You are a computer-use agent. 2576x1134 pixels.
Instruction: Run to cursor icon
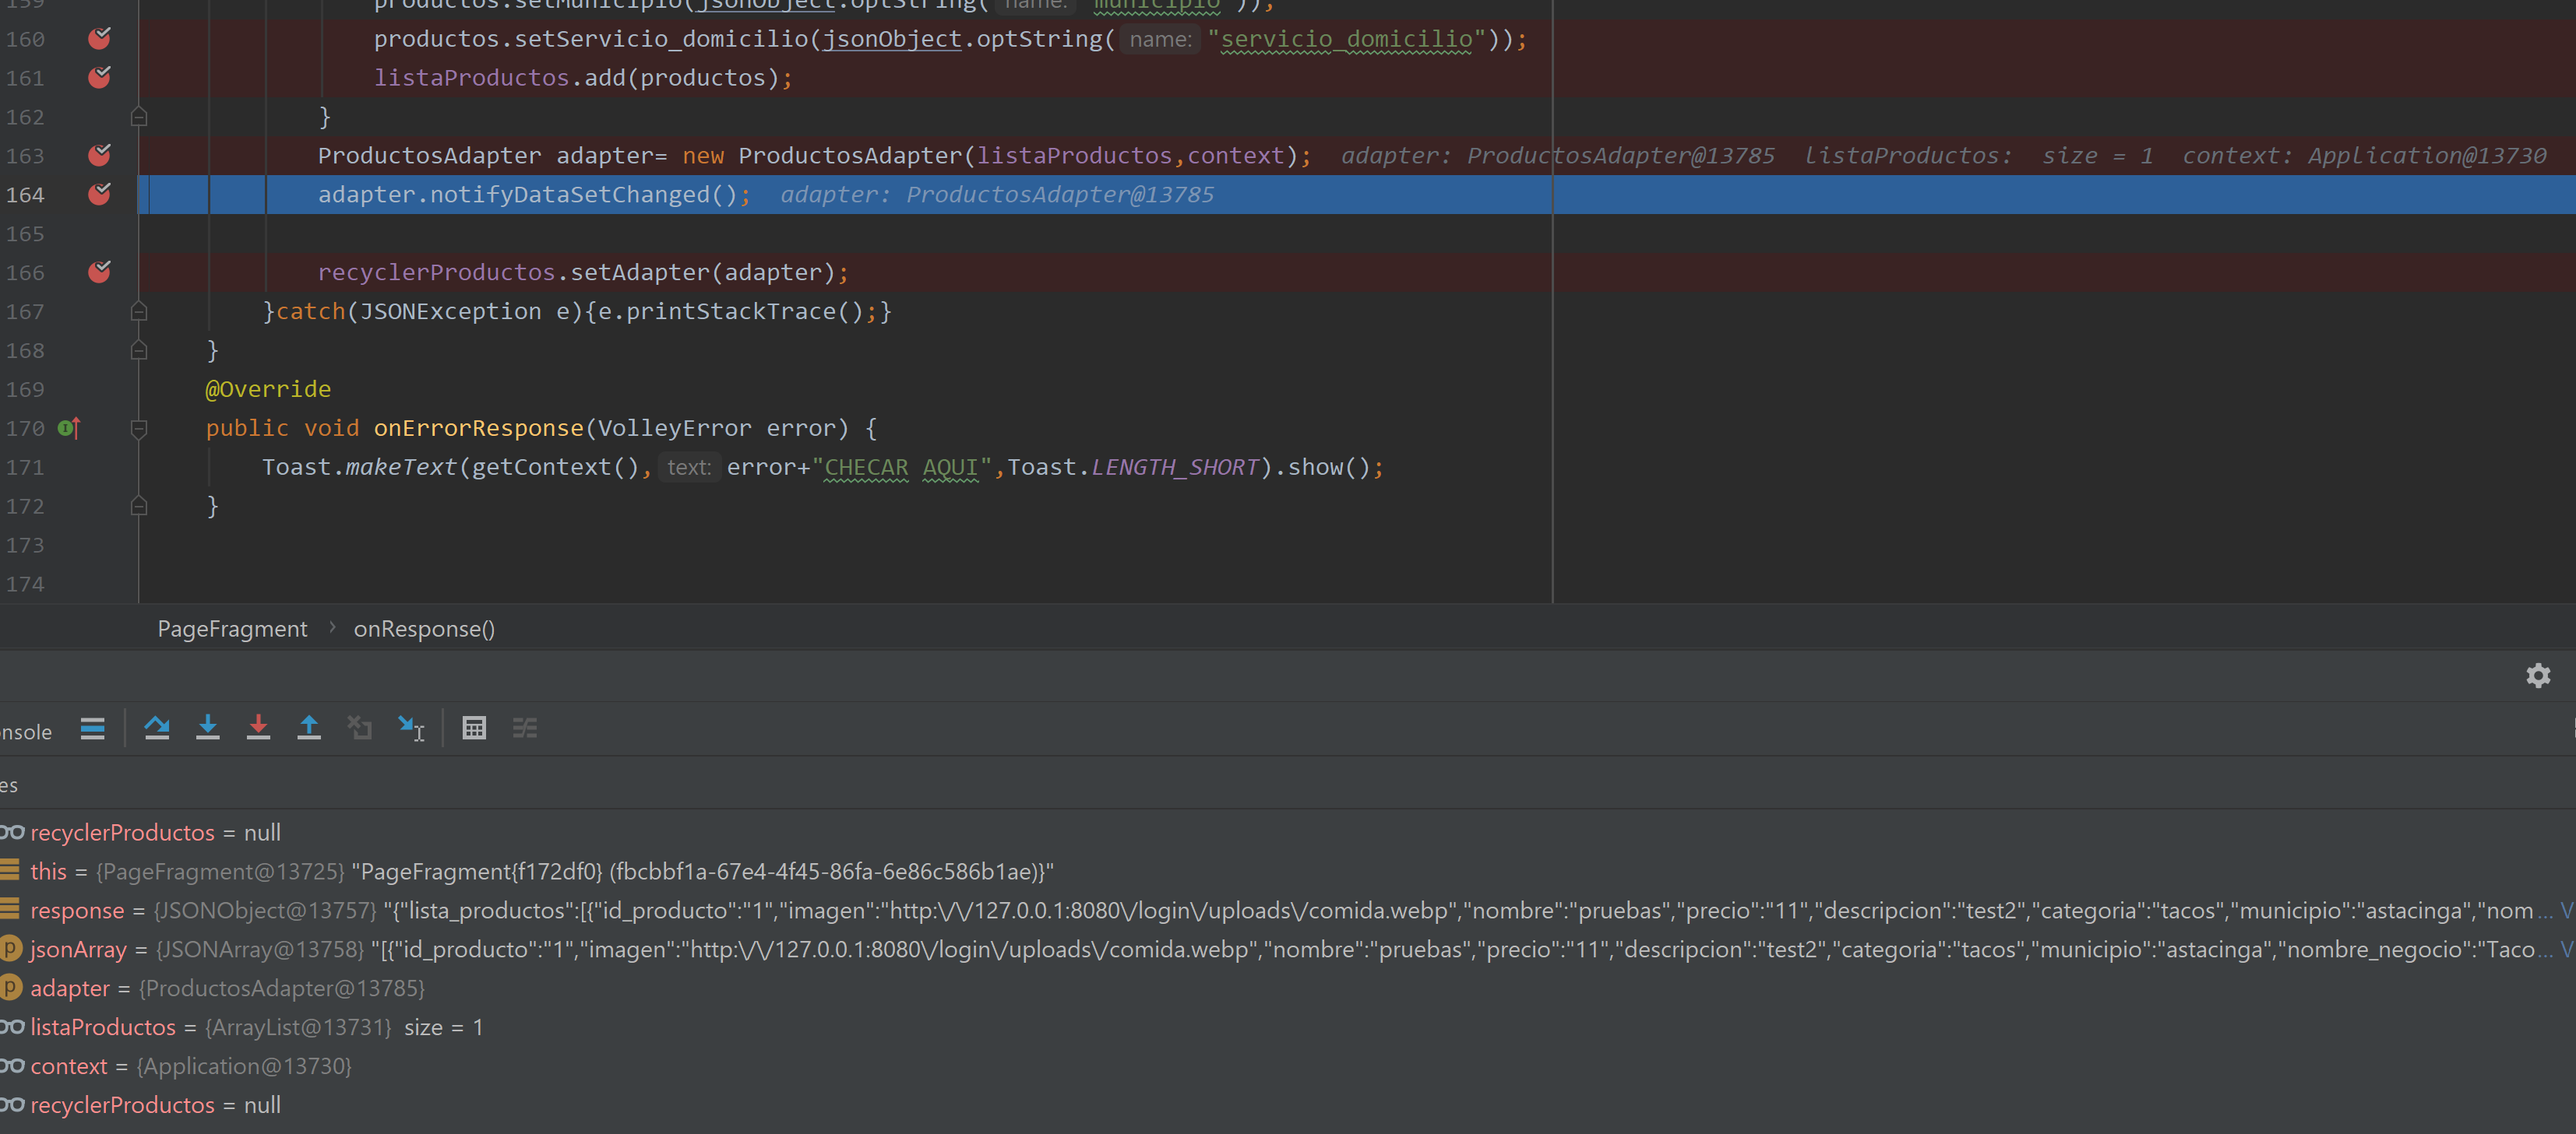point(411,728)
